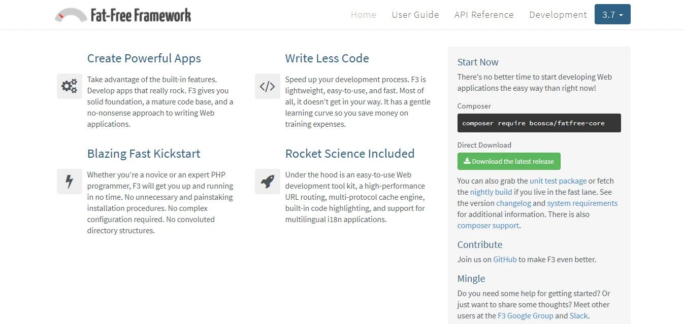Select Home in the navigation bar
Viewport: 683px width, 324px height.
click(x=363, y=15)
